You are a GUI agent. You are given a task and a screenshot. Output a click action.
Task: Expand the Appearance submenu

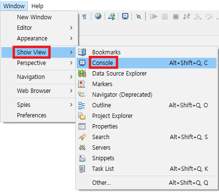39,38
